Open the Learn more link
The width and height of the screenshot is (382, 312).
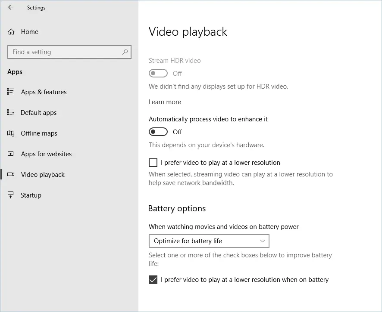point(165,102)
